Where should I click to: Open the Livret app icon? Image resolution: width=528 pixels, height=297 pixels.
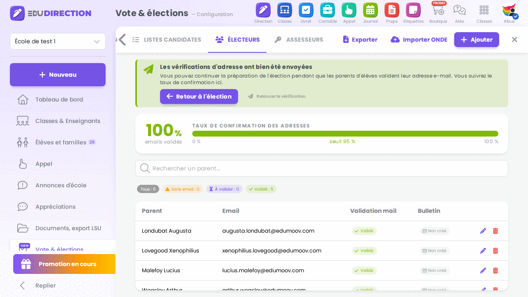[x=306, y=10]
